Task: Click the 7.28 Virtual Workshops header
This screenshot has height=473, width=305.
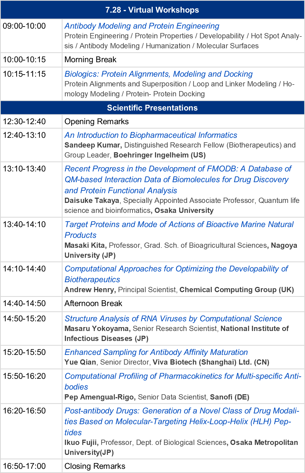Action: 152,10
